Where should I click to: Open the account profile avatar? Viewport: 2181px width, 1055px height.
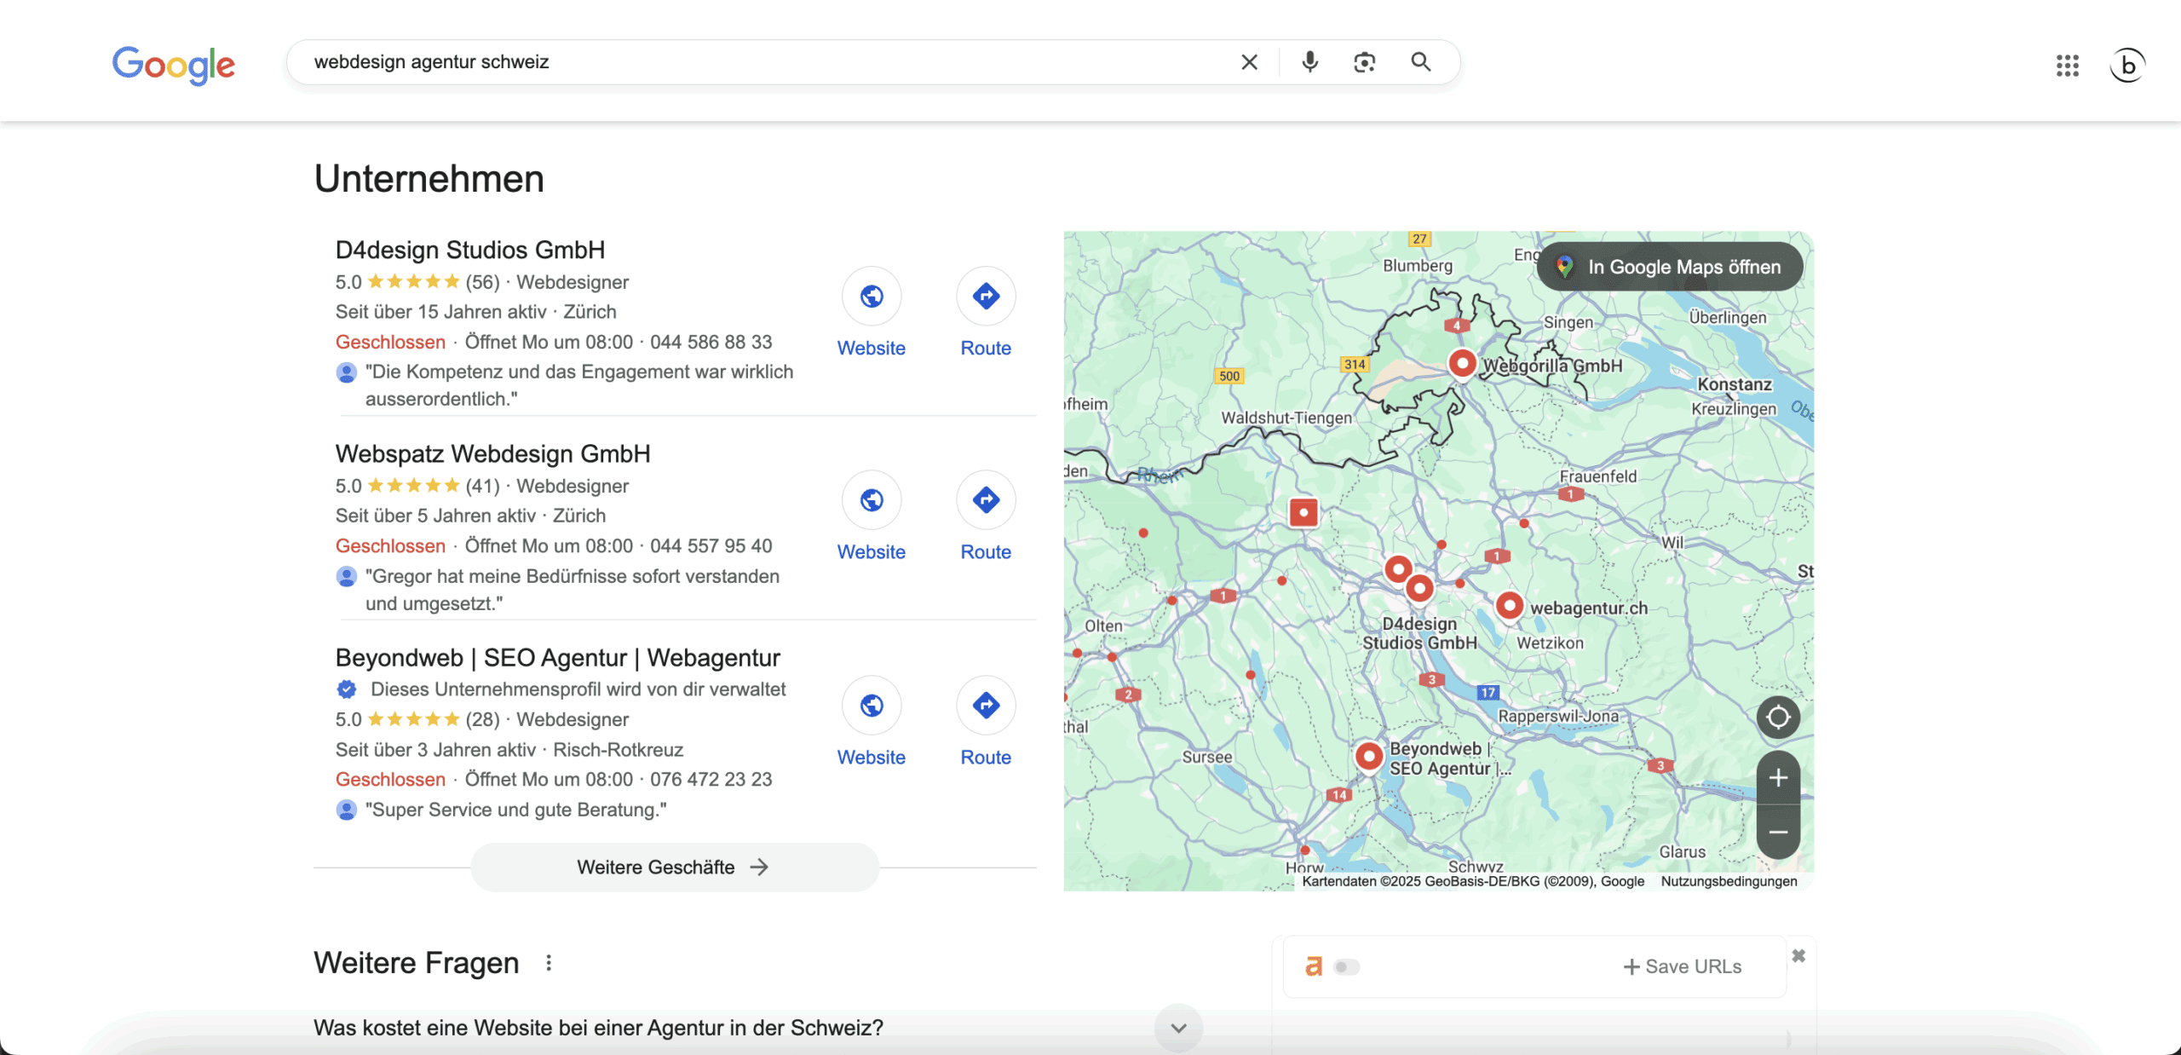pyautogui.click(x=2127, y=65)
